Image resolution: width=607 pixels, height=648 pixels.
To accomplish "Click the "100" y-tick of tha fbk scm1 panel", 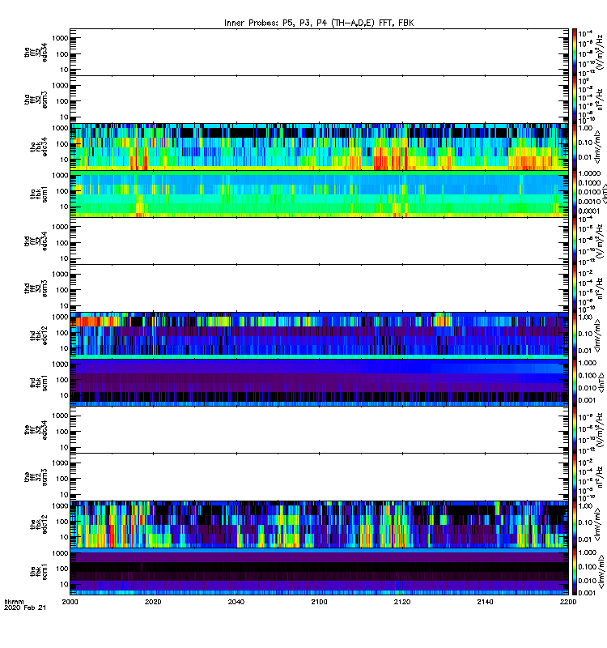I will click(x=62, y=191).
